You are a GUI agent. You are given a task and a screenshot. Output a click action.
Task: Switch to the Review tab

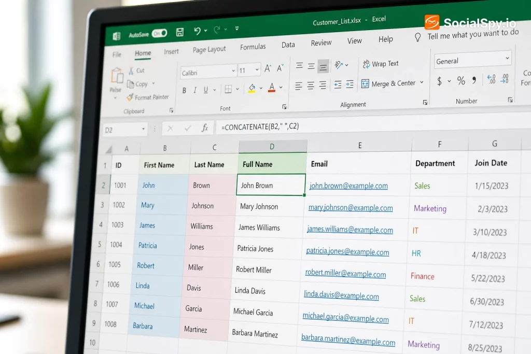coord(321,43)
